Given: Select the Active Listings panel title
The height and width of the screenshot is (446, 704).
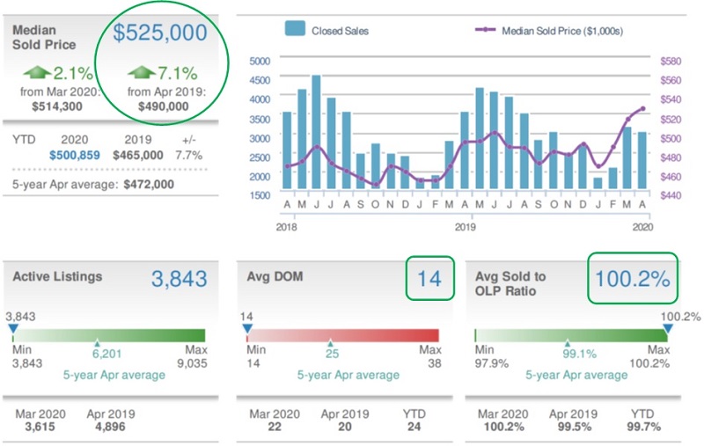Looking at the screenshot, I should coord(57,276).
